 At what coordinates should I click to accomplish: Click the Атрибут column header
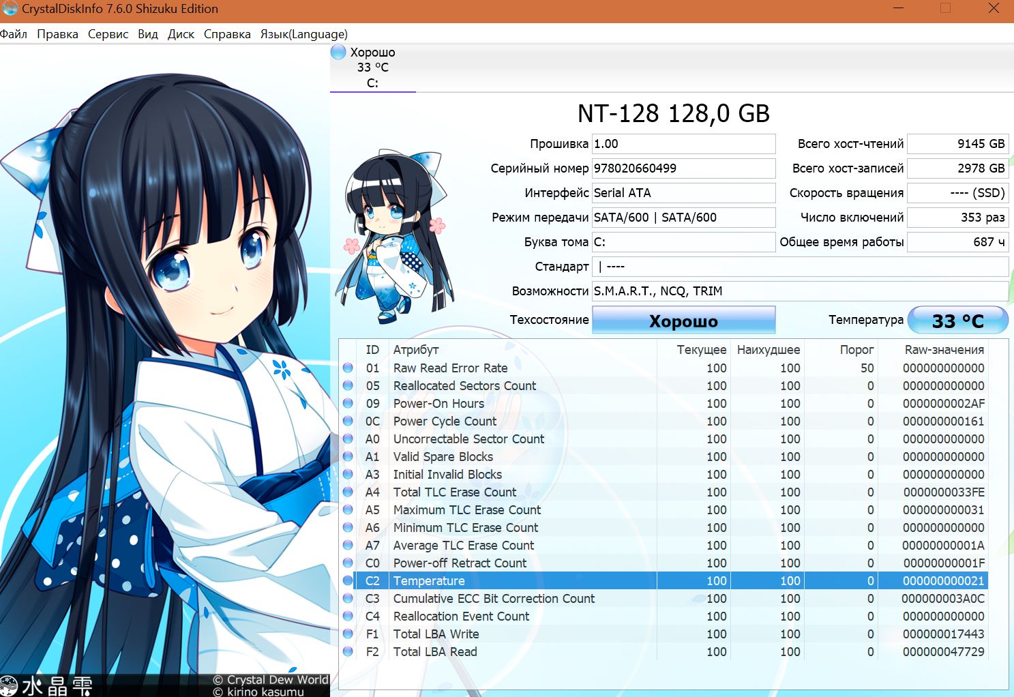coord(522,350)
